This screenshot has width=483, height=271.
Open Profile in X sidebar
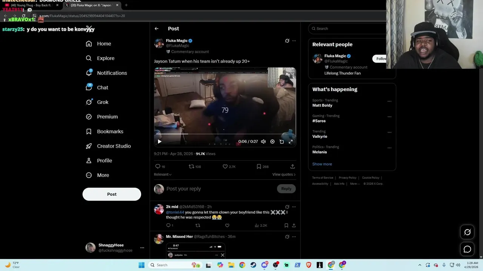pos(99,160)
